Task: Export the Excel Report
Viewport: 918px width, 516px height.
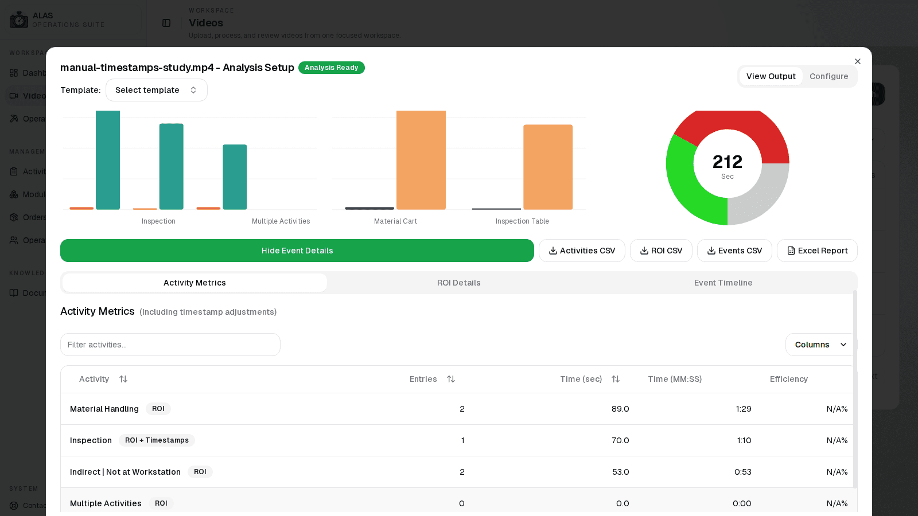Action: tap(817, 251)
